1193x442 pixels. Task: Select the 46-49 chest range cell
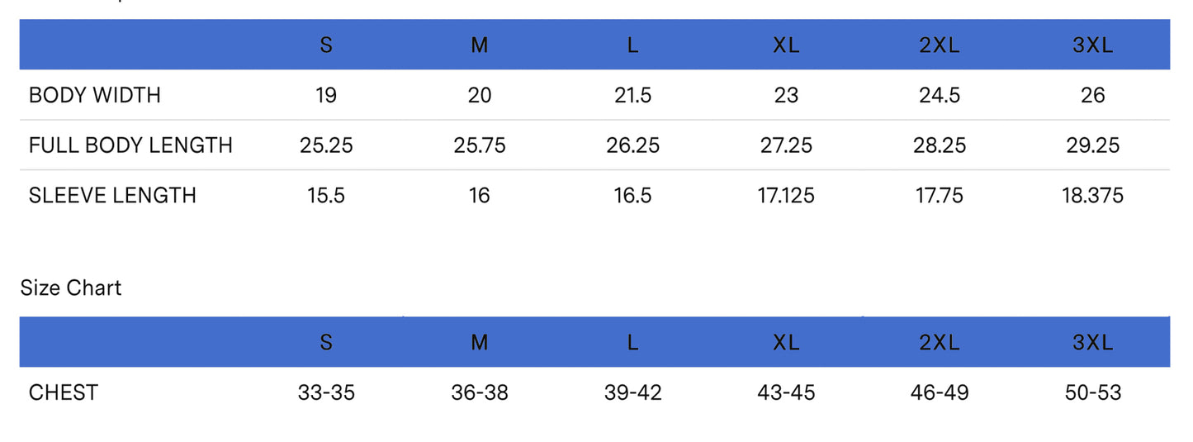940,392
